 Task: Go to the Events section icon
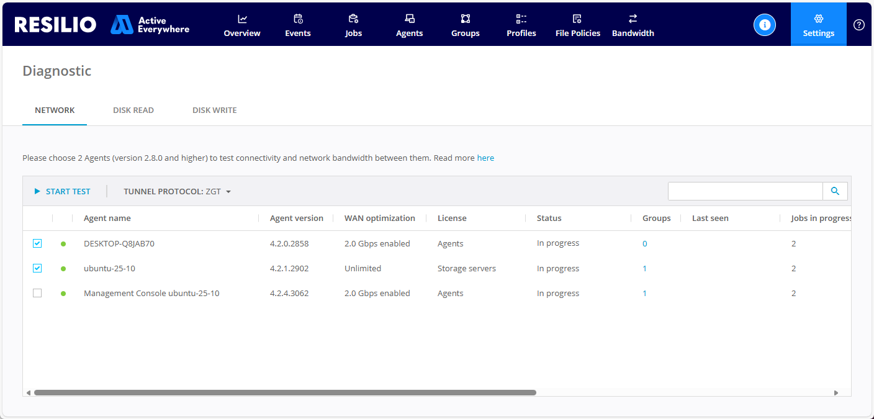[x=298, y=19]
